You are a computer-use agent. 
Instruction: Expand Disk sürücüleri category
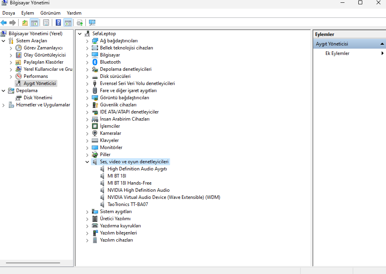(x=87, y=77)
